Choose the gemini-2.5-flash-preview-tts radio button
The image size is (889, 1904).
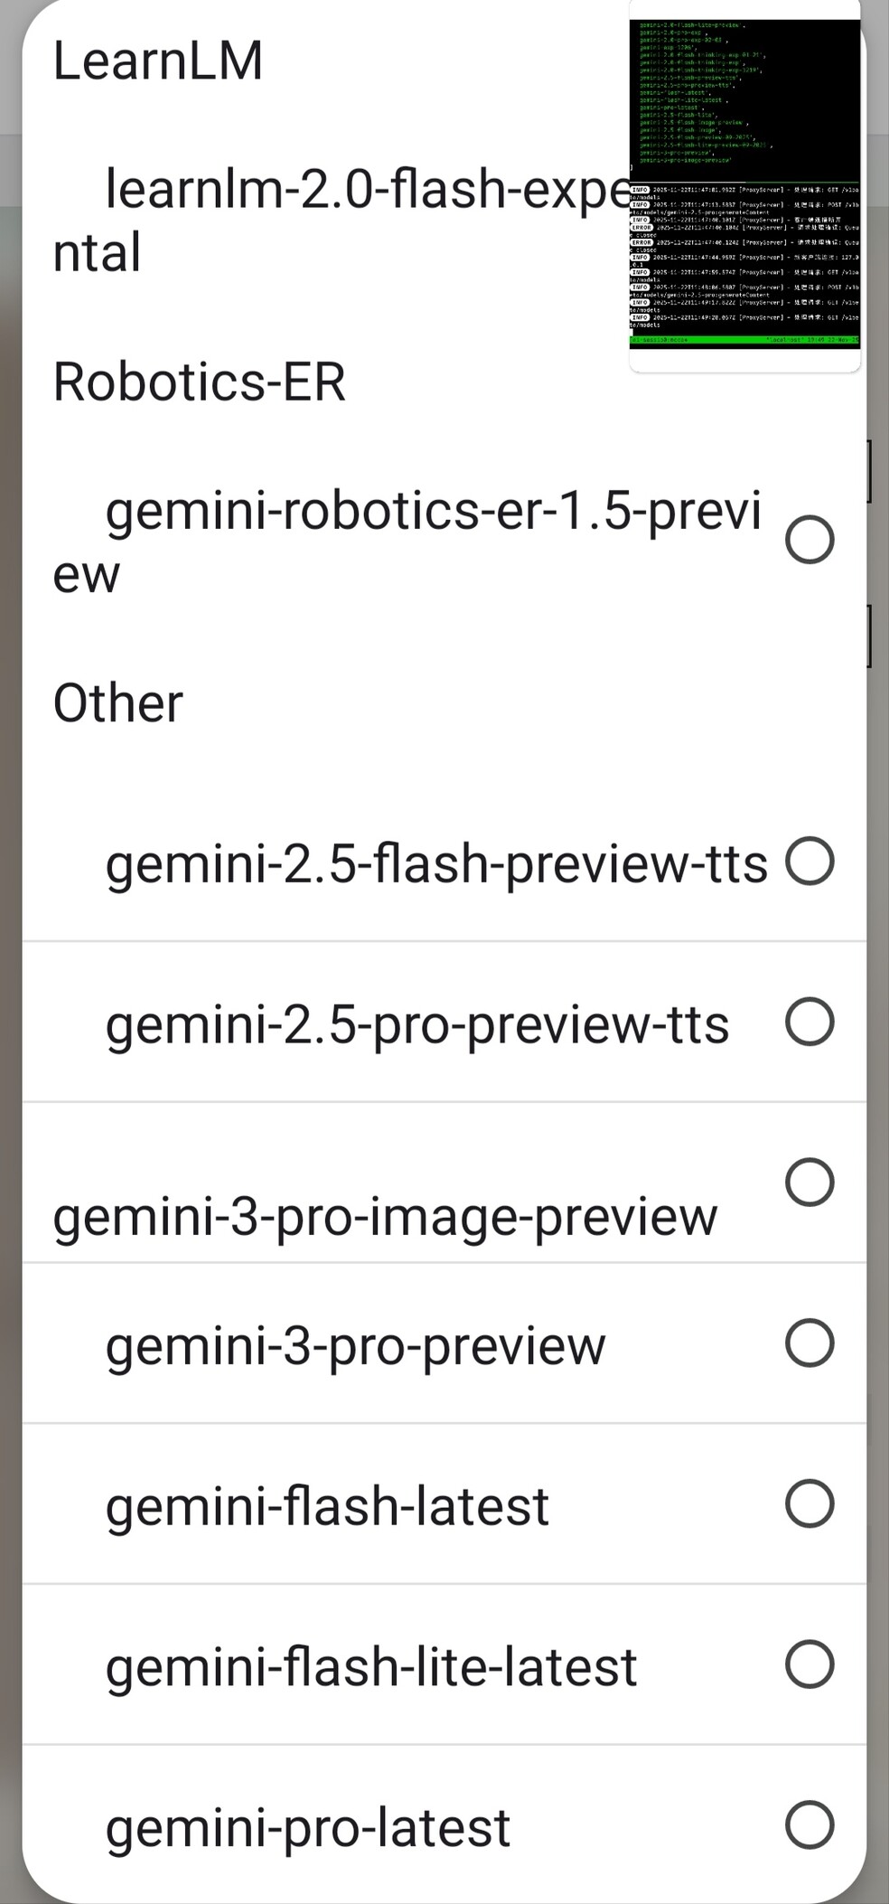coord(809,861)
